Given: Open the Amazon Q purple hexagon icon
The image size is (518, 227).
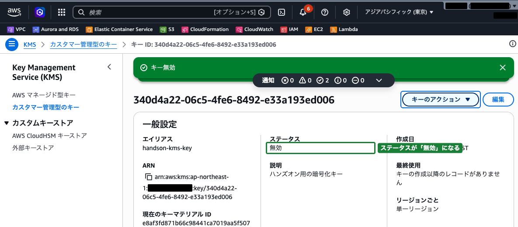Looking at the screenshot, I should pyautogui.click(x=40, y=12).
